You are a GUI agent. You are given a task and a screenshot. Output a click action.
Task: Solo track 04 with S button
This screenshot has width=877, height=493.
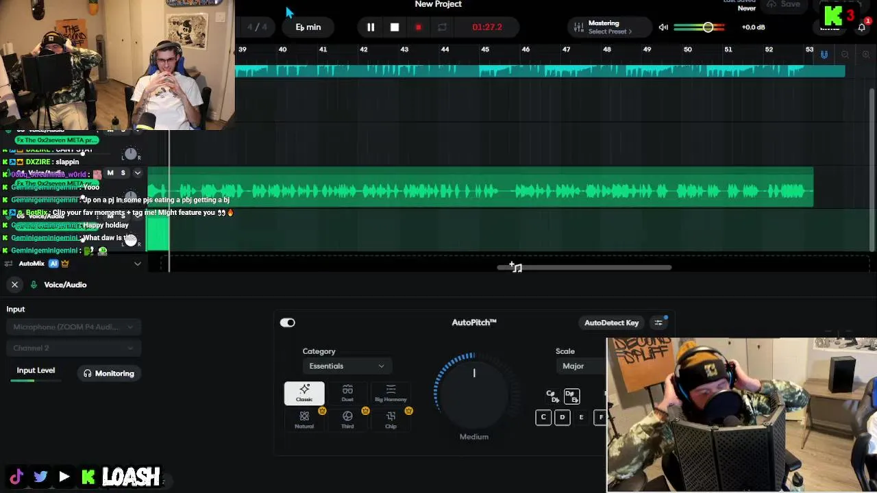123,173
